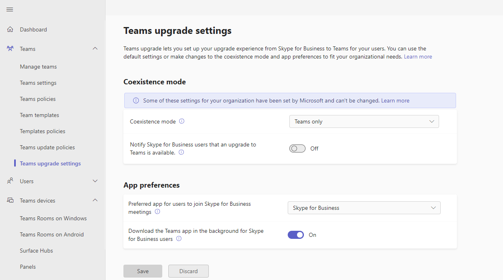Open Teams Rooms on Windows
This screenshot has width=503, height=280.
53,218
